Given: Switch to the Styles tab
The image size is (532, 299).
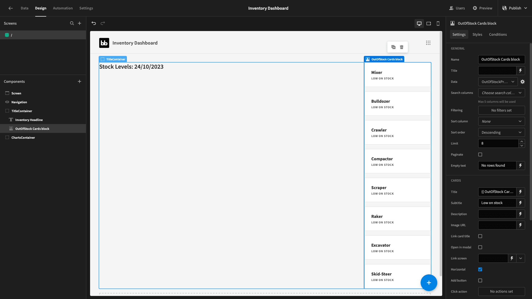Looking at the screenshot, I should (x=477, y=34).
